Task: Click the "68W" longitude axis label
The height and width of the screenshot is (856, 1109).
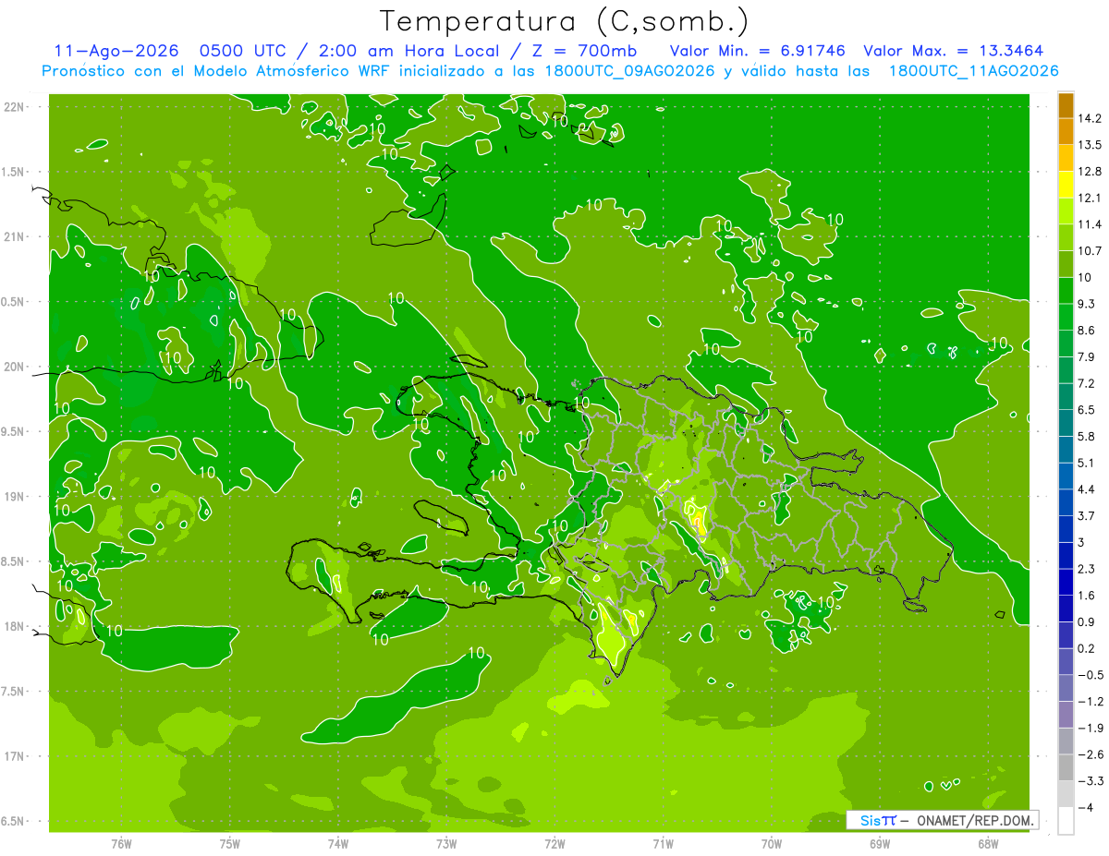Action: 988,843
